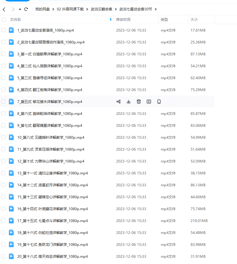Tick checkbox for 7_第五式 移花接木

(x=3, y=101)
